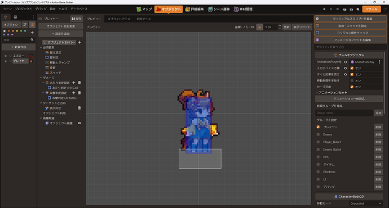The width and height of the screenshot is (389, 208).
Task: Enable the 移動制御を手放す checkbox
Action: point(352,80)
